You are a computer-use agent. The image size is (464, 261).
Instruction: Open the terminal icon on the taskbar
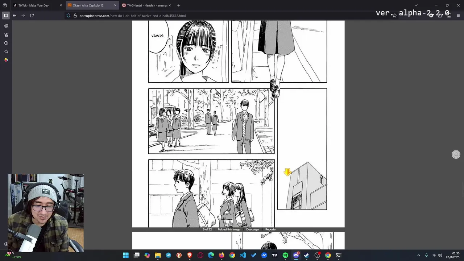(x=339, y=255)
